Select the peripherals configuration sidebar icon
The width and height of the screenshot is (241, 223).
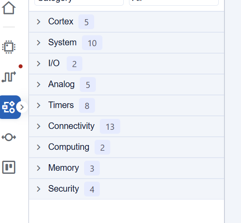pyautogui.click(x=9, y=107)
